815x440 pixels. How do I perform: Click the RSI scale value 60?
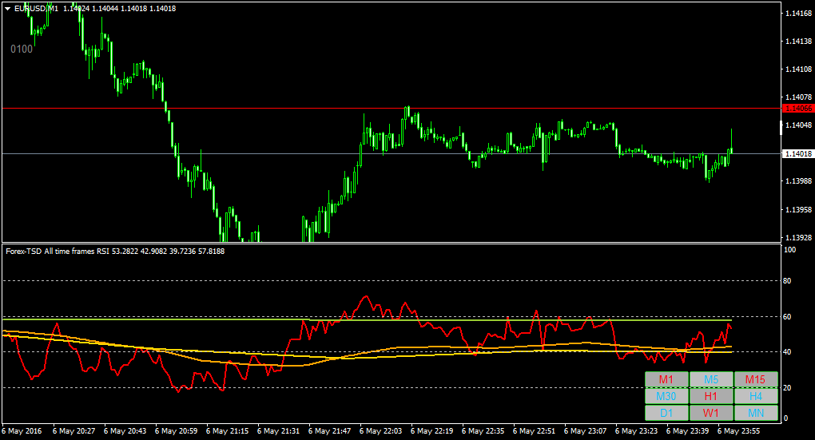click(788, 317)
